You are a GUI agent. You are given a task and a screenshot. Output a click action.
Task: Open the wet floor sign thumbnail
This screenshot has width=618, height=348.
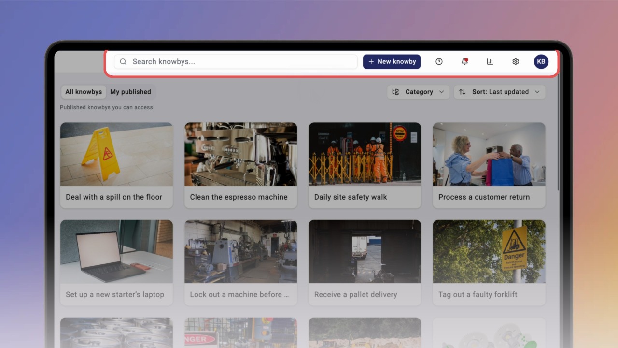[x=116, y=154]
